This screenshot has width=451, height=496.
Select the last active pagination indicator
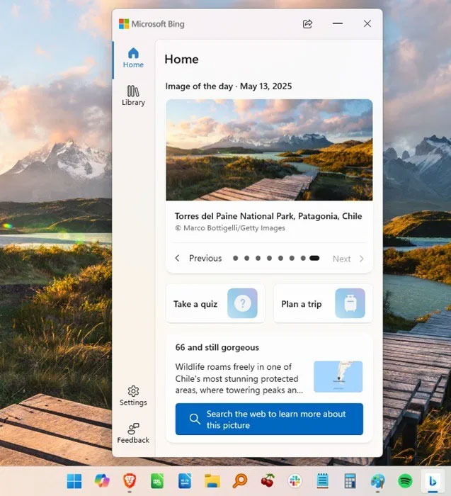pos(314,258)
